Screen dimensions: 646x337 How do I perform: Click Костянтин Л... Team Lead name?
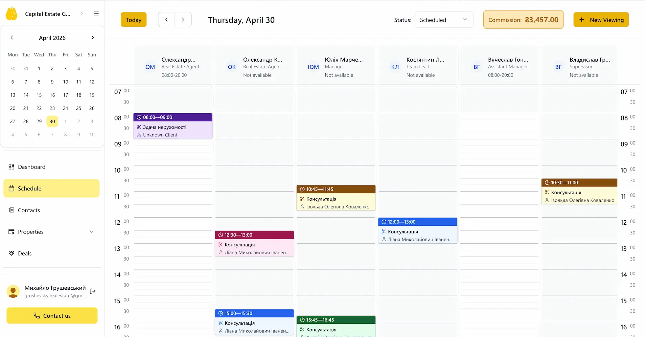coord(425,60)
